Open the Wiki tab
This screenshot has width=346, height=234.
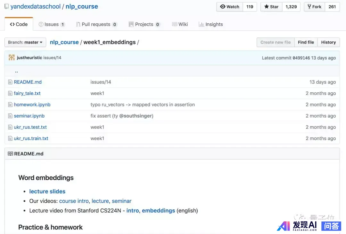pos(180,24)
